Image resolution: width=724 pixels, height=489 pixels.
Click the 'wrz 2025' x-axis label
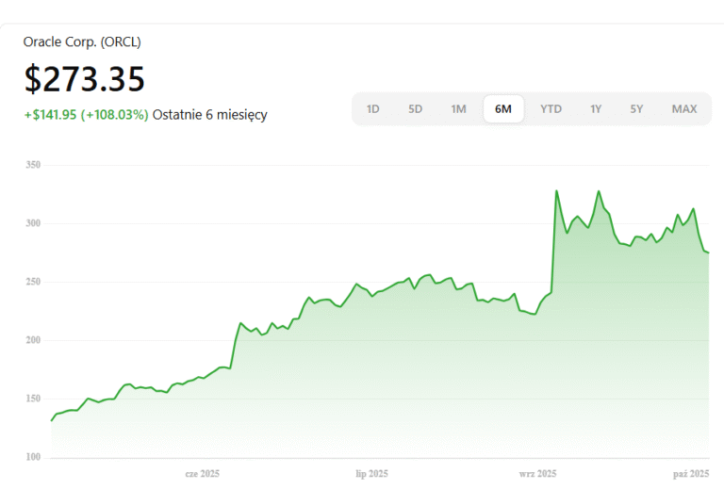[537, 474]
